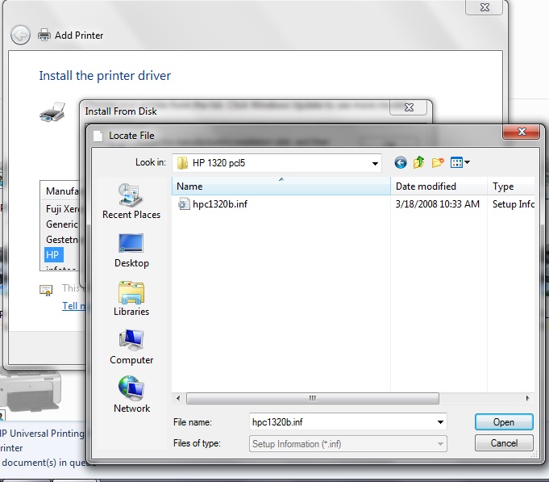Click the Add Printer title printer icon
The width and height of the screenshot is (549, 482).
44,35
